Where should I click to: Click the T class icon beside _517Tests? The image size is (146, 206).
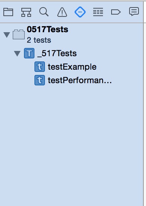point(29,53)
